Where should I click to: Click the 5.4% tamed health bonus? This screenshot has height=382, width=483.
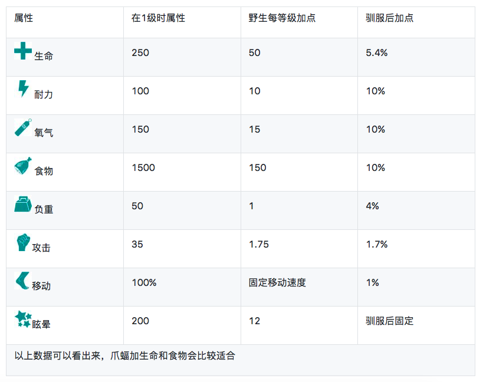coord(376,53)
